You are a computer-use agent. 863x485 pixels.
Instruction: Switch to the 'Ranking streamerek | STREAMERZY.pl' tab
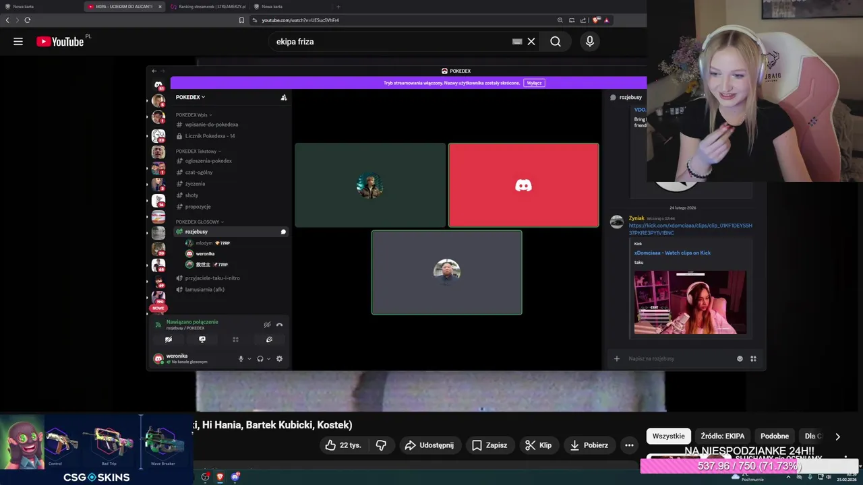(x=208, y=7)
